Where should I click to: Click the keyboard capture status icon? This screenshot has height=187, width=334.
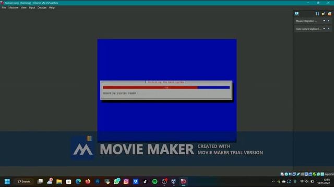point(323,175)
